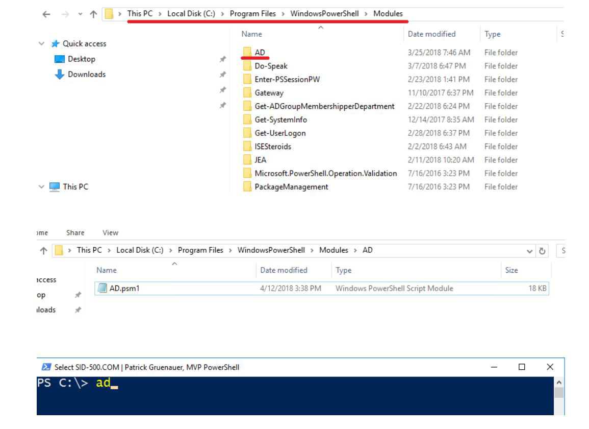Refresh the AD folder view
Screen dimensions: 589x429
[542, 251]
